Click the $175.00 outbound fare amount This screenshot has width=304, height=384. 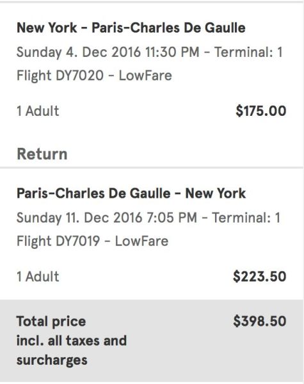[261, 111]
